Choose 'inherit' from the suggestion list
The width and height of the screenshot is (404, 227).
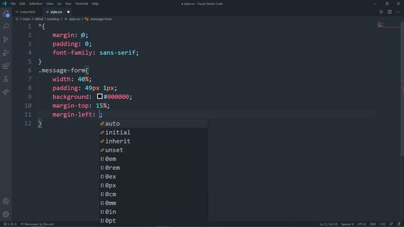[x=153, y=141]
